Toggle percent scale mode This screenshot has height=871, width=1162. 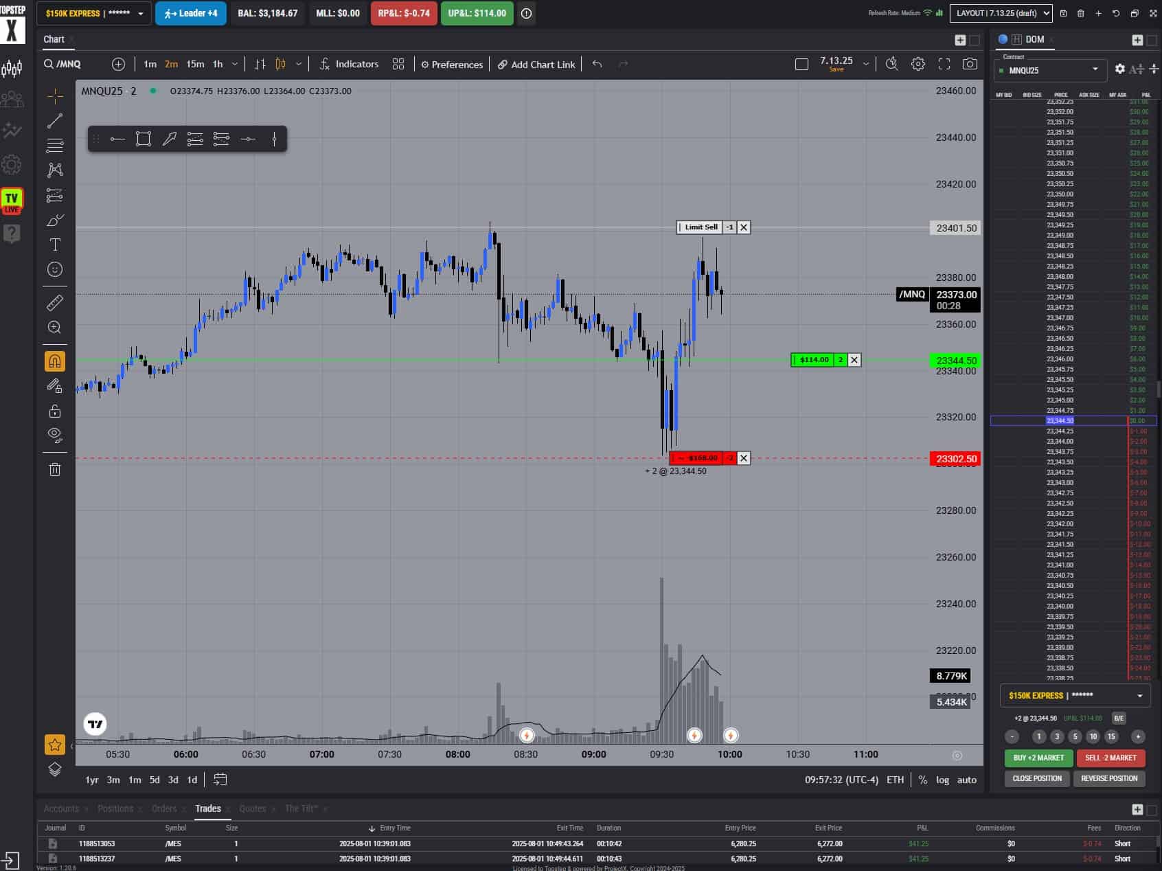pos(922,780)
